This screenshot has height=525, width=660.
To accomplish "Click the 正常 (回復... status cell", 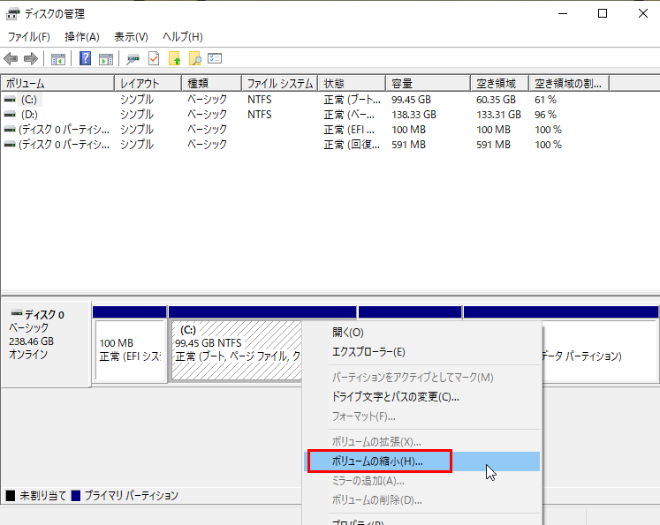I will click(352, 145).
